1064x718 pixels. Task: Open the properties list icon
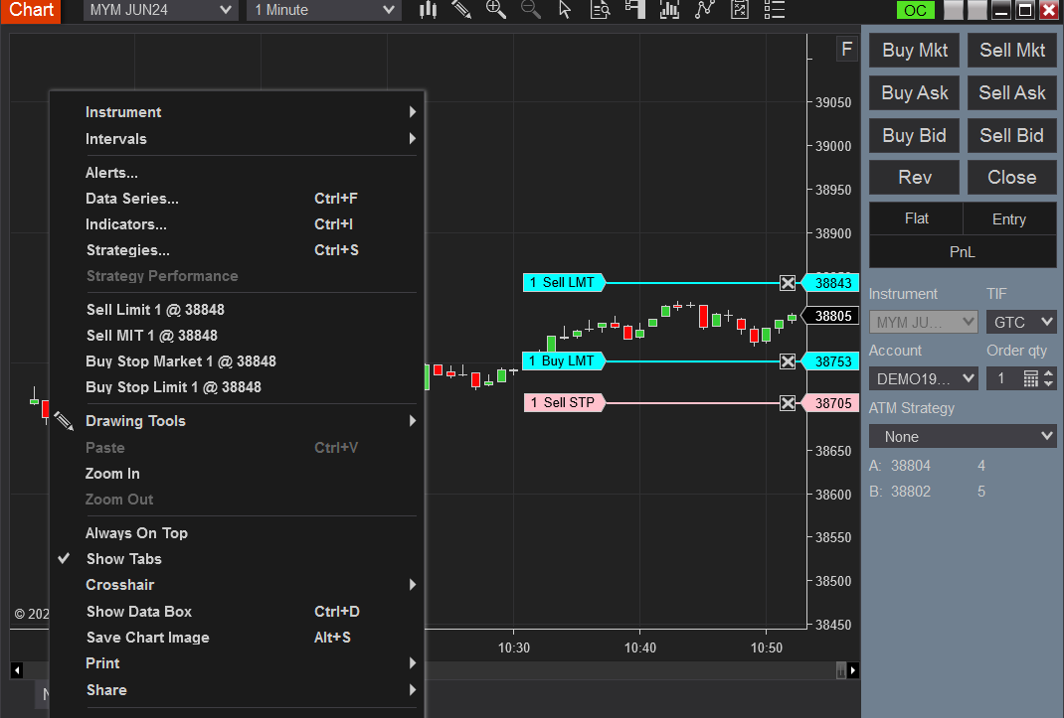pos(775,10)
